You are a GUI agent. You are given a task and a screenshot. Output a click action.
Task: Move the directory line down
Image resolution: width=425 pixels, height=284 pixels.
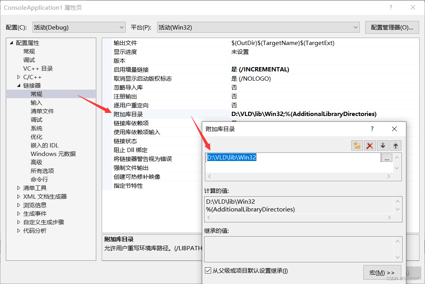point(383,145)
